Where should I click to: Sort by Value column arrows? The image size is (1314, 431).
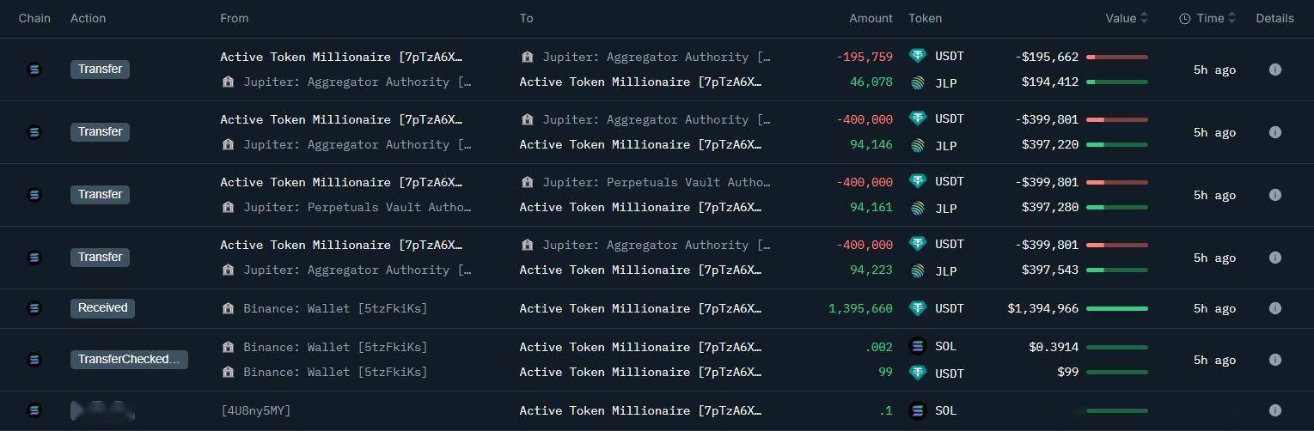pos(1144,18)
